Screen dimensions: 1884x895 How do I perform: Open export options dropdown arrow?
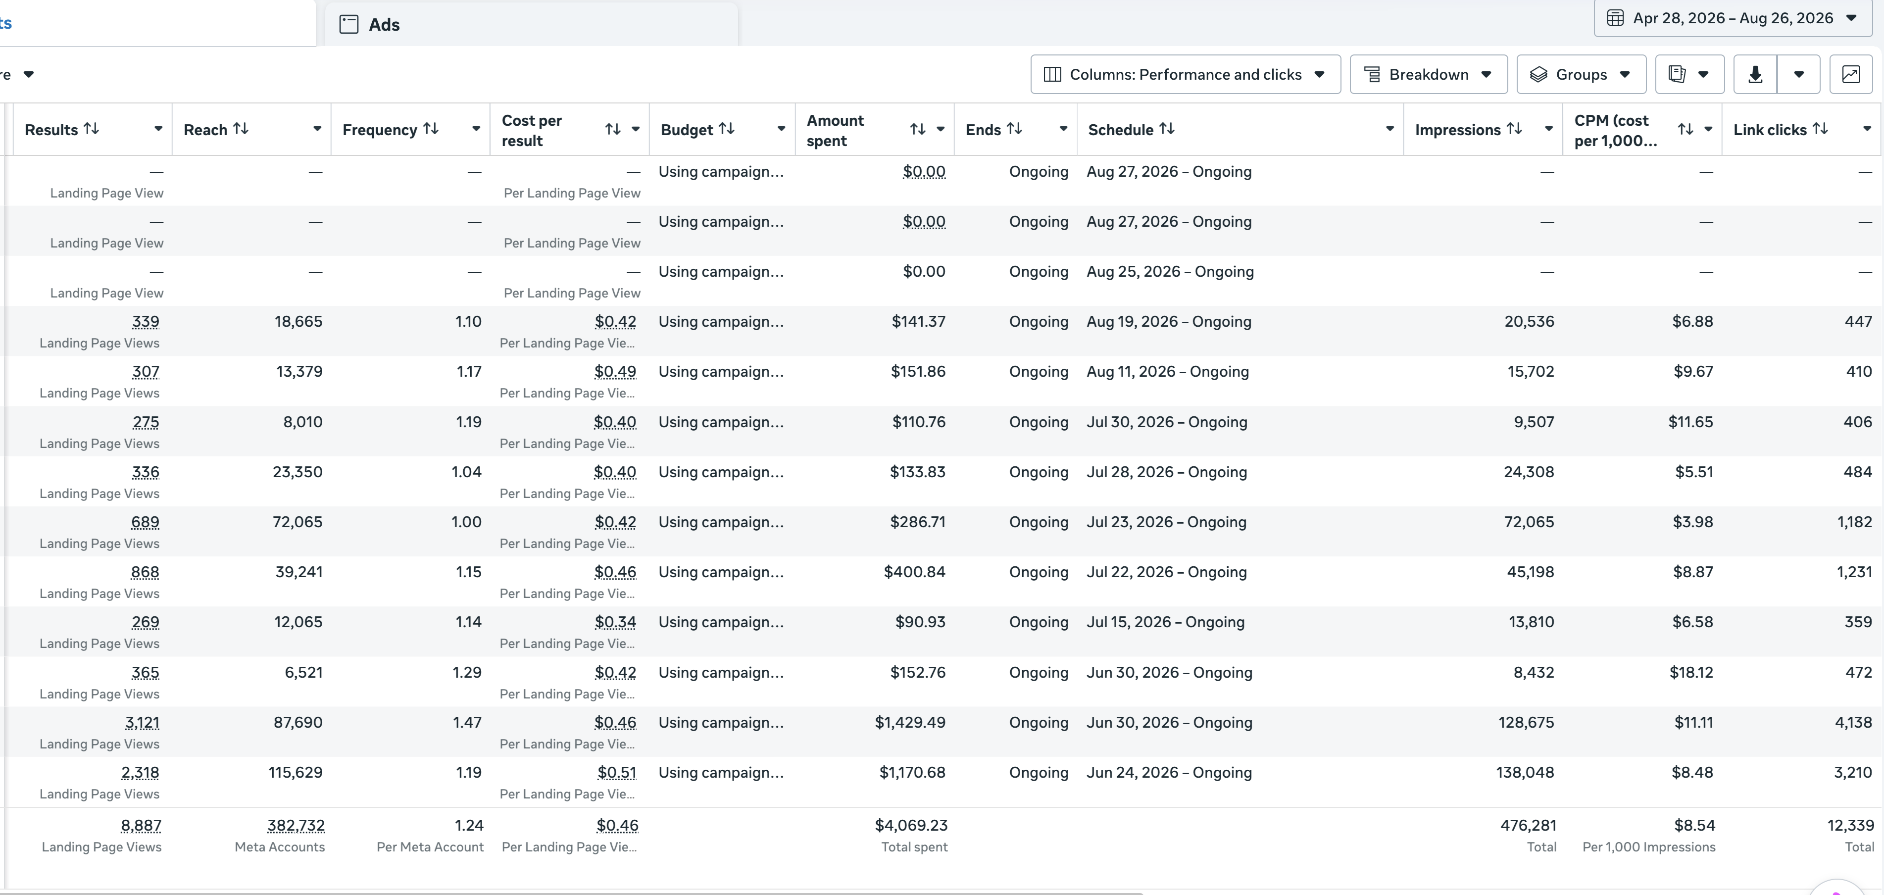click(1798, 75)
